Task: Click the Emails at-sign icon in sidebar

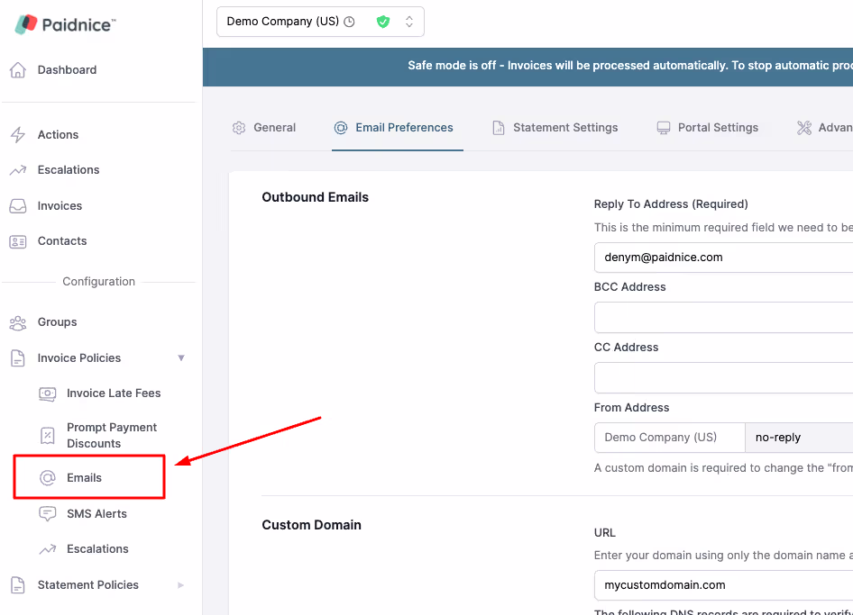Action: (47, 478)
